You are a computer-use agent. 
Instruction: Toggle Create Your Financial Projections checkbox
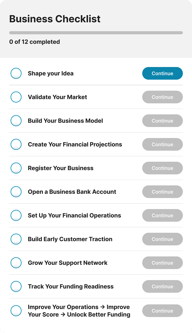[16, 144]
